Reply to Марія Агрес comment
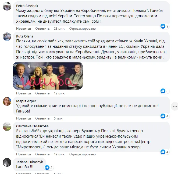178x174 pixels. [x=42, y=118]
